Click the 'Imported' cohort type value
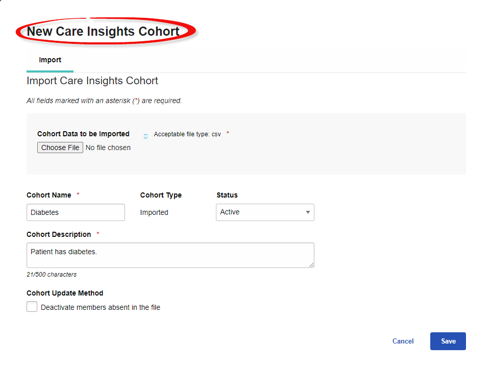 (x=154, y=212)
